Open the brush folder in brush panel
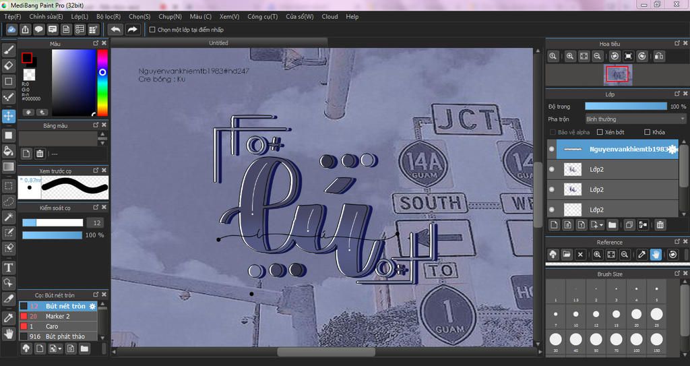Screen dimensions: 690x366 [x=84, y=349]
